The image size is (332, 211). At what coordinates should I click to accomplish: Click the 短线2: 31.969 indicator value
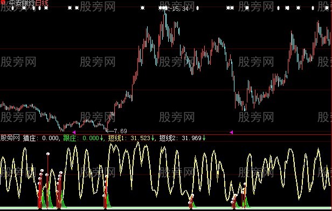pyautogui.click(x=181, y=138)
